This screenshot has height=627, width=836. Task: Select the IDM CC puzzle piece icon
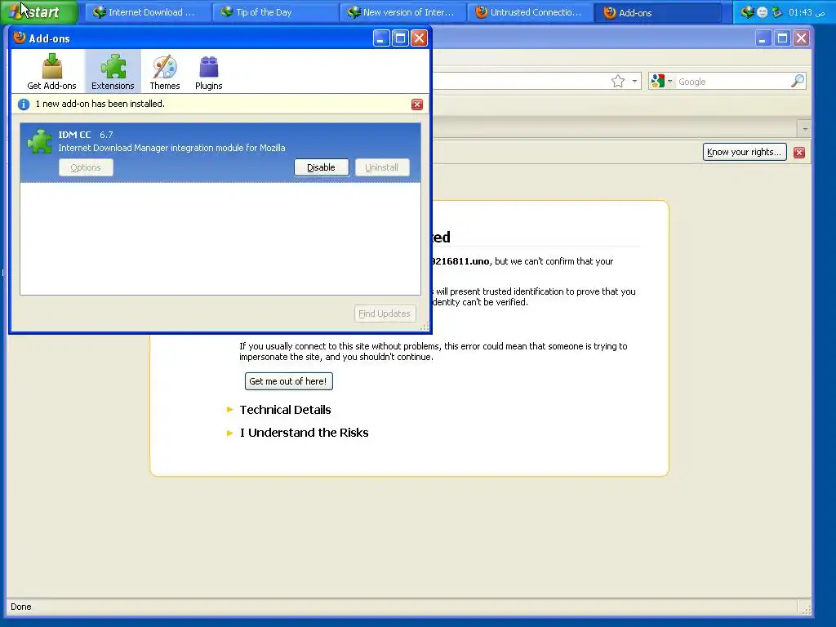pos(39,141)
